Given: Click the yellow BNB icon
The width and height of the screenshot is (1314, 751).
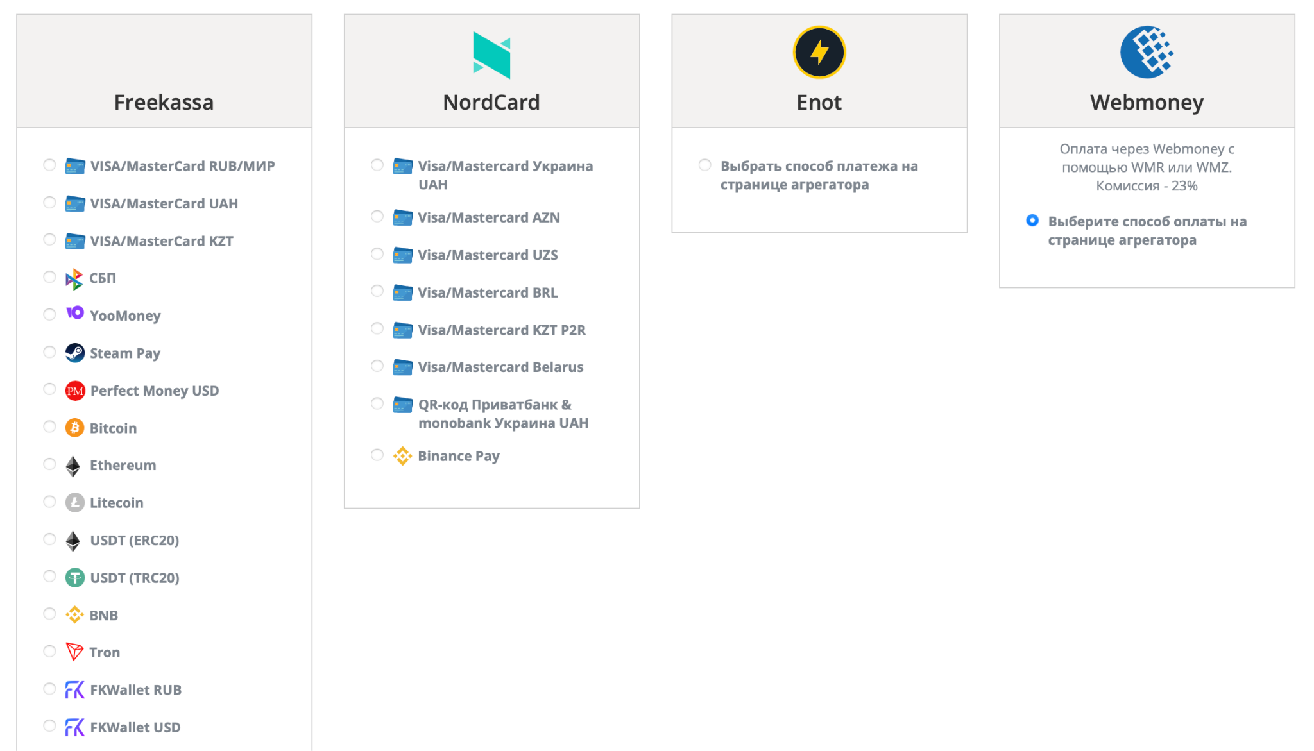Looking at the screenshot, I should 74,614.
